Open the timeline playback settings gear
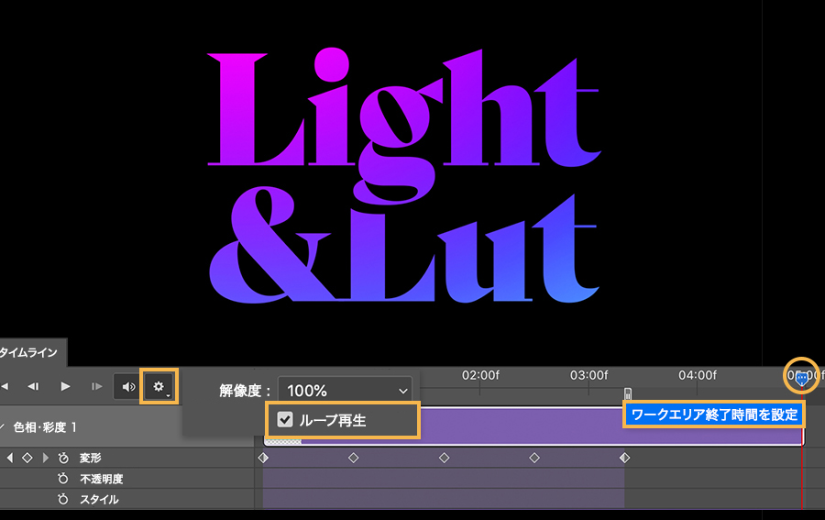 click(x=159, y=386)
